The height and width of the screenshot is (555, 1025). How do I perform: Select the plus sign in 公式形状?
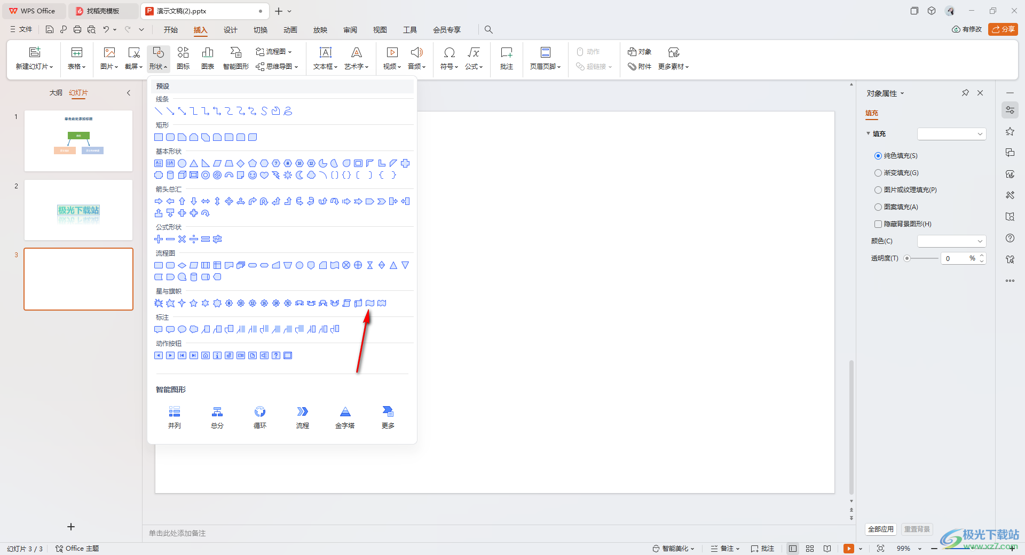159,239
